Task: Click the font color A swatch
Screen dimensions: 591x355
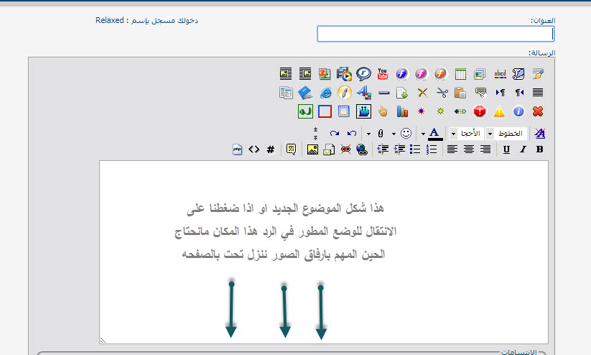Action: click(435, 134)
